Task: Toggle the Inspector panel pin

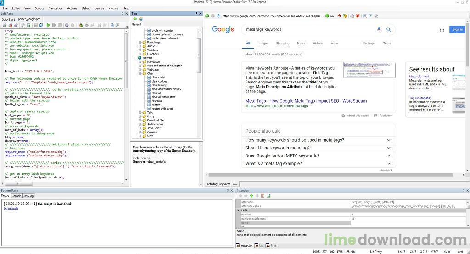Action: 462,190
